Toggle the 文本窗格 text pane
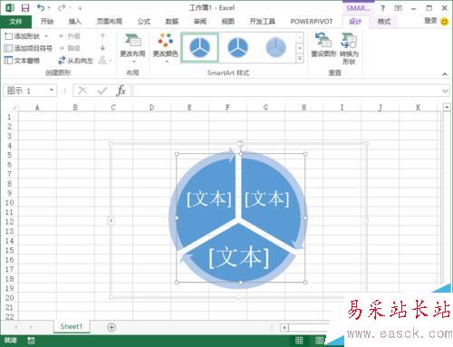The image size is (453, 347). pyautogui.click(x=22, y=61)
